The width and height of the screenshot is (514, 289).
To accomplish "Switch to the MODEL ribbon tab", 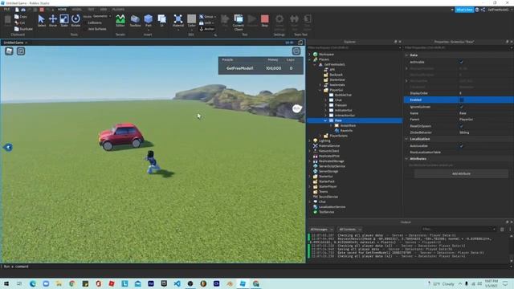I will 77,9.
